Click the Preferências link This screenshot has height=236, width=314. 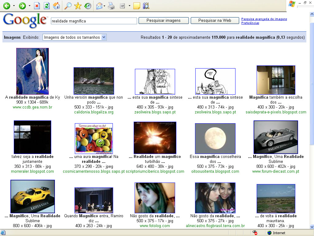point(250,23)
